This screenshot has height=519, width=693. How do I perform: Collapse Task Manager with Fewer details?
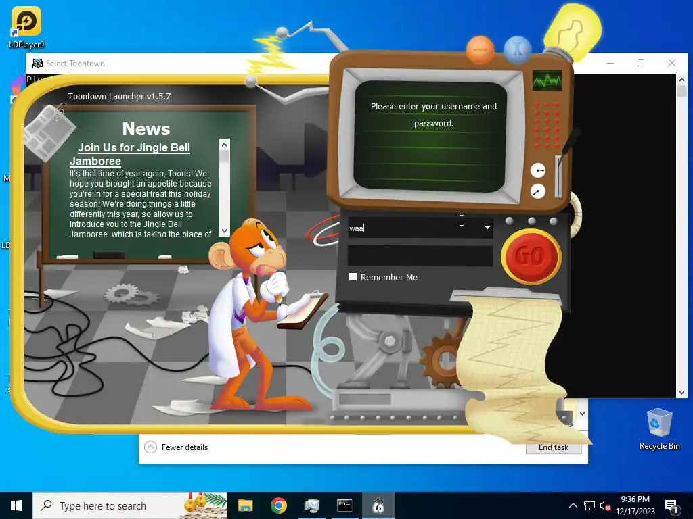pyautogui.click(x=176, y=447)
